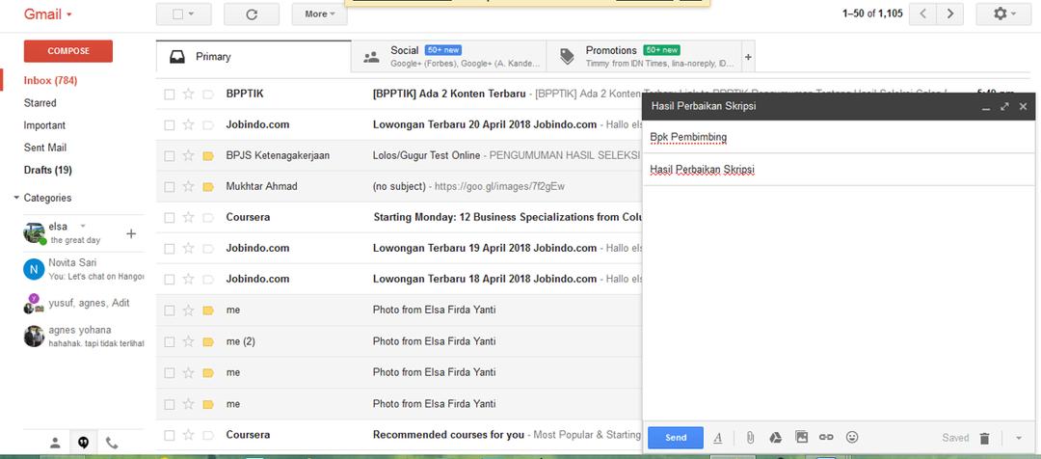Click the subject field Hasil Perbaikan Skripsi
1041x459 pixels.
pos(840,170)
